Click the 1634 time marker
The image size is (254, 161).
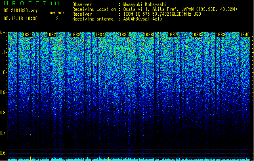pos(100,35)
